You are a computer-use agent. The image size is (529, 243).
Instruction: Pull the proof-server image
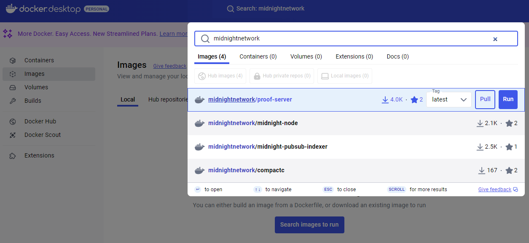coord(485,99)
